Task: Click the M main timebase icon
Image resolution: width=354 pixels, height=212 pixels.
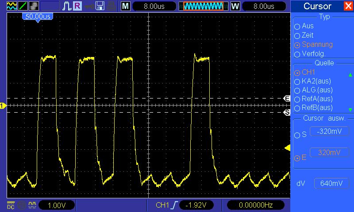Action: pyautogui.click(x=126, y=6)
